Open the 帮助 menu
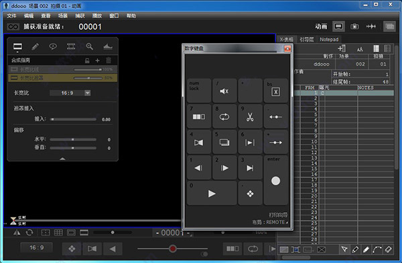The width and height of the screenshot is (402, 263). 131,16
